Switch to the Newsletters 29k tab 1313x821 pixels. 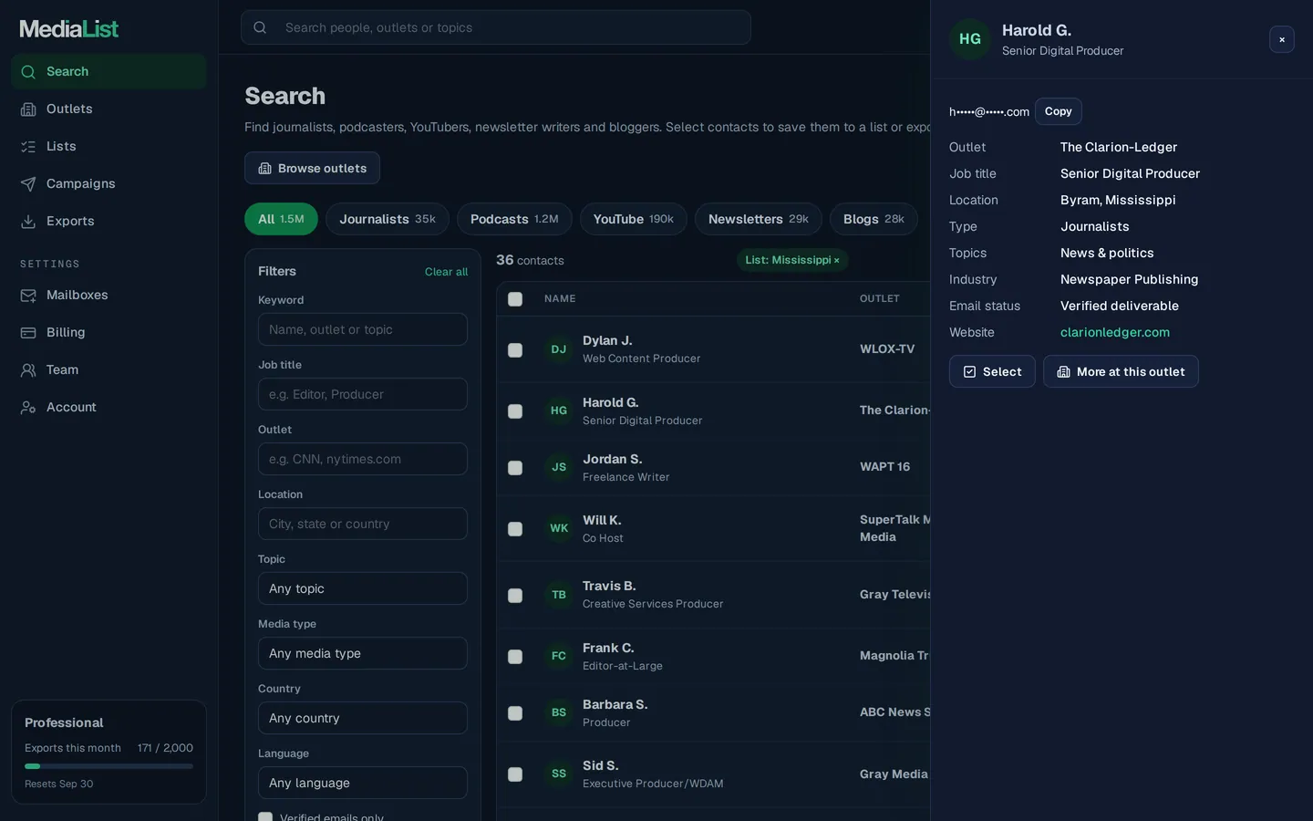coord(759,219)
